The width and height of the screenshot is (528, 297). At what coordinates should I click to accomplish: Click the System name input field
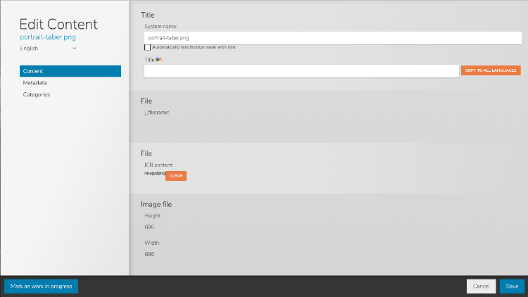click(333, 38)
